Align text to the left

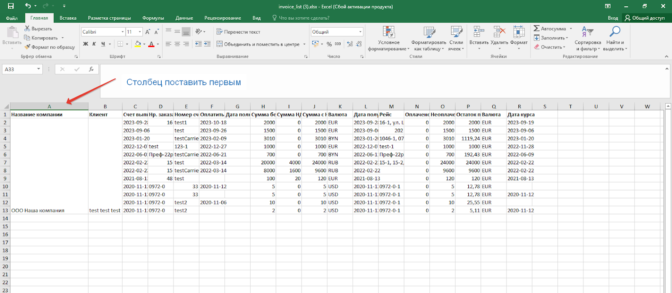(168, 44)
